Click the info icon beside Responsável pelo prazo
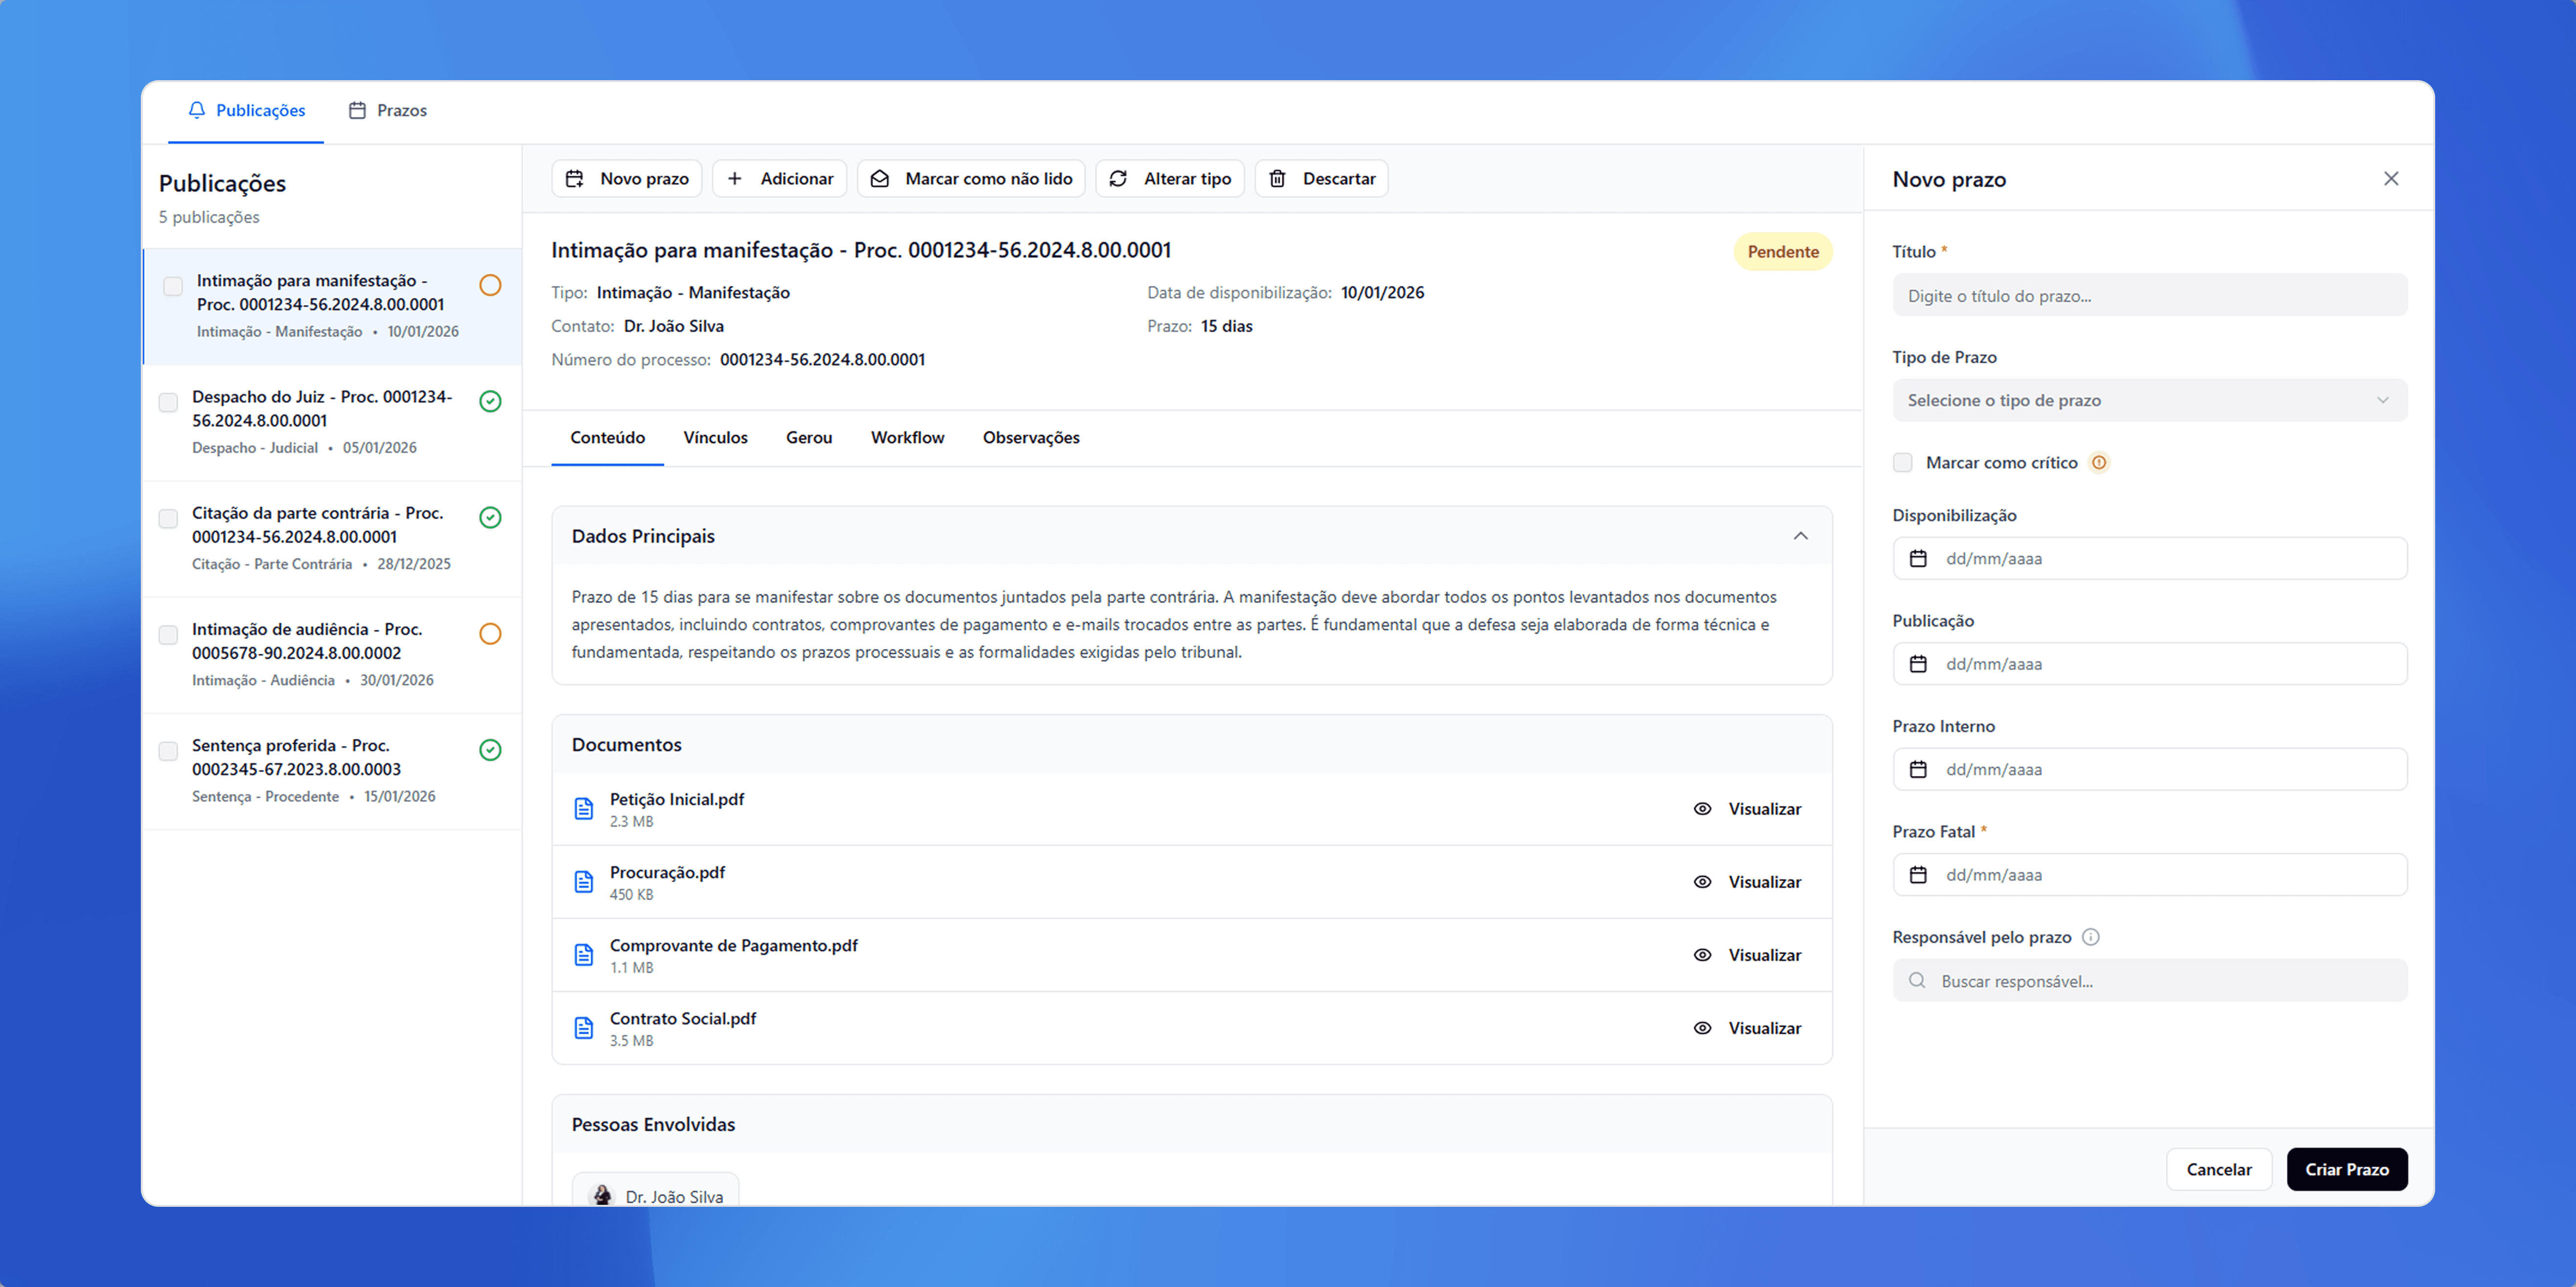2576x1287 pixels. (2090, 937)
